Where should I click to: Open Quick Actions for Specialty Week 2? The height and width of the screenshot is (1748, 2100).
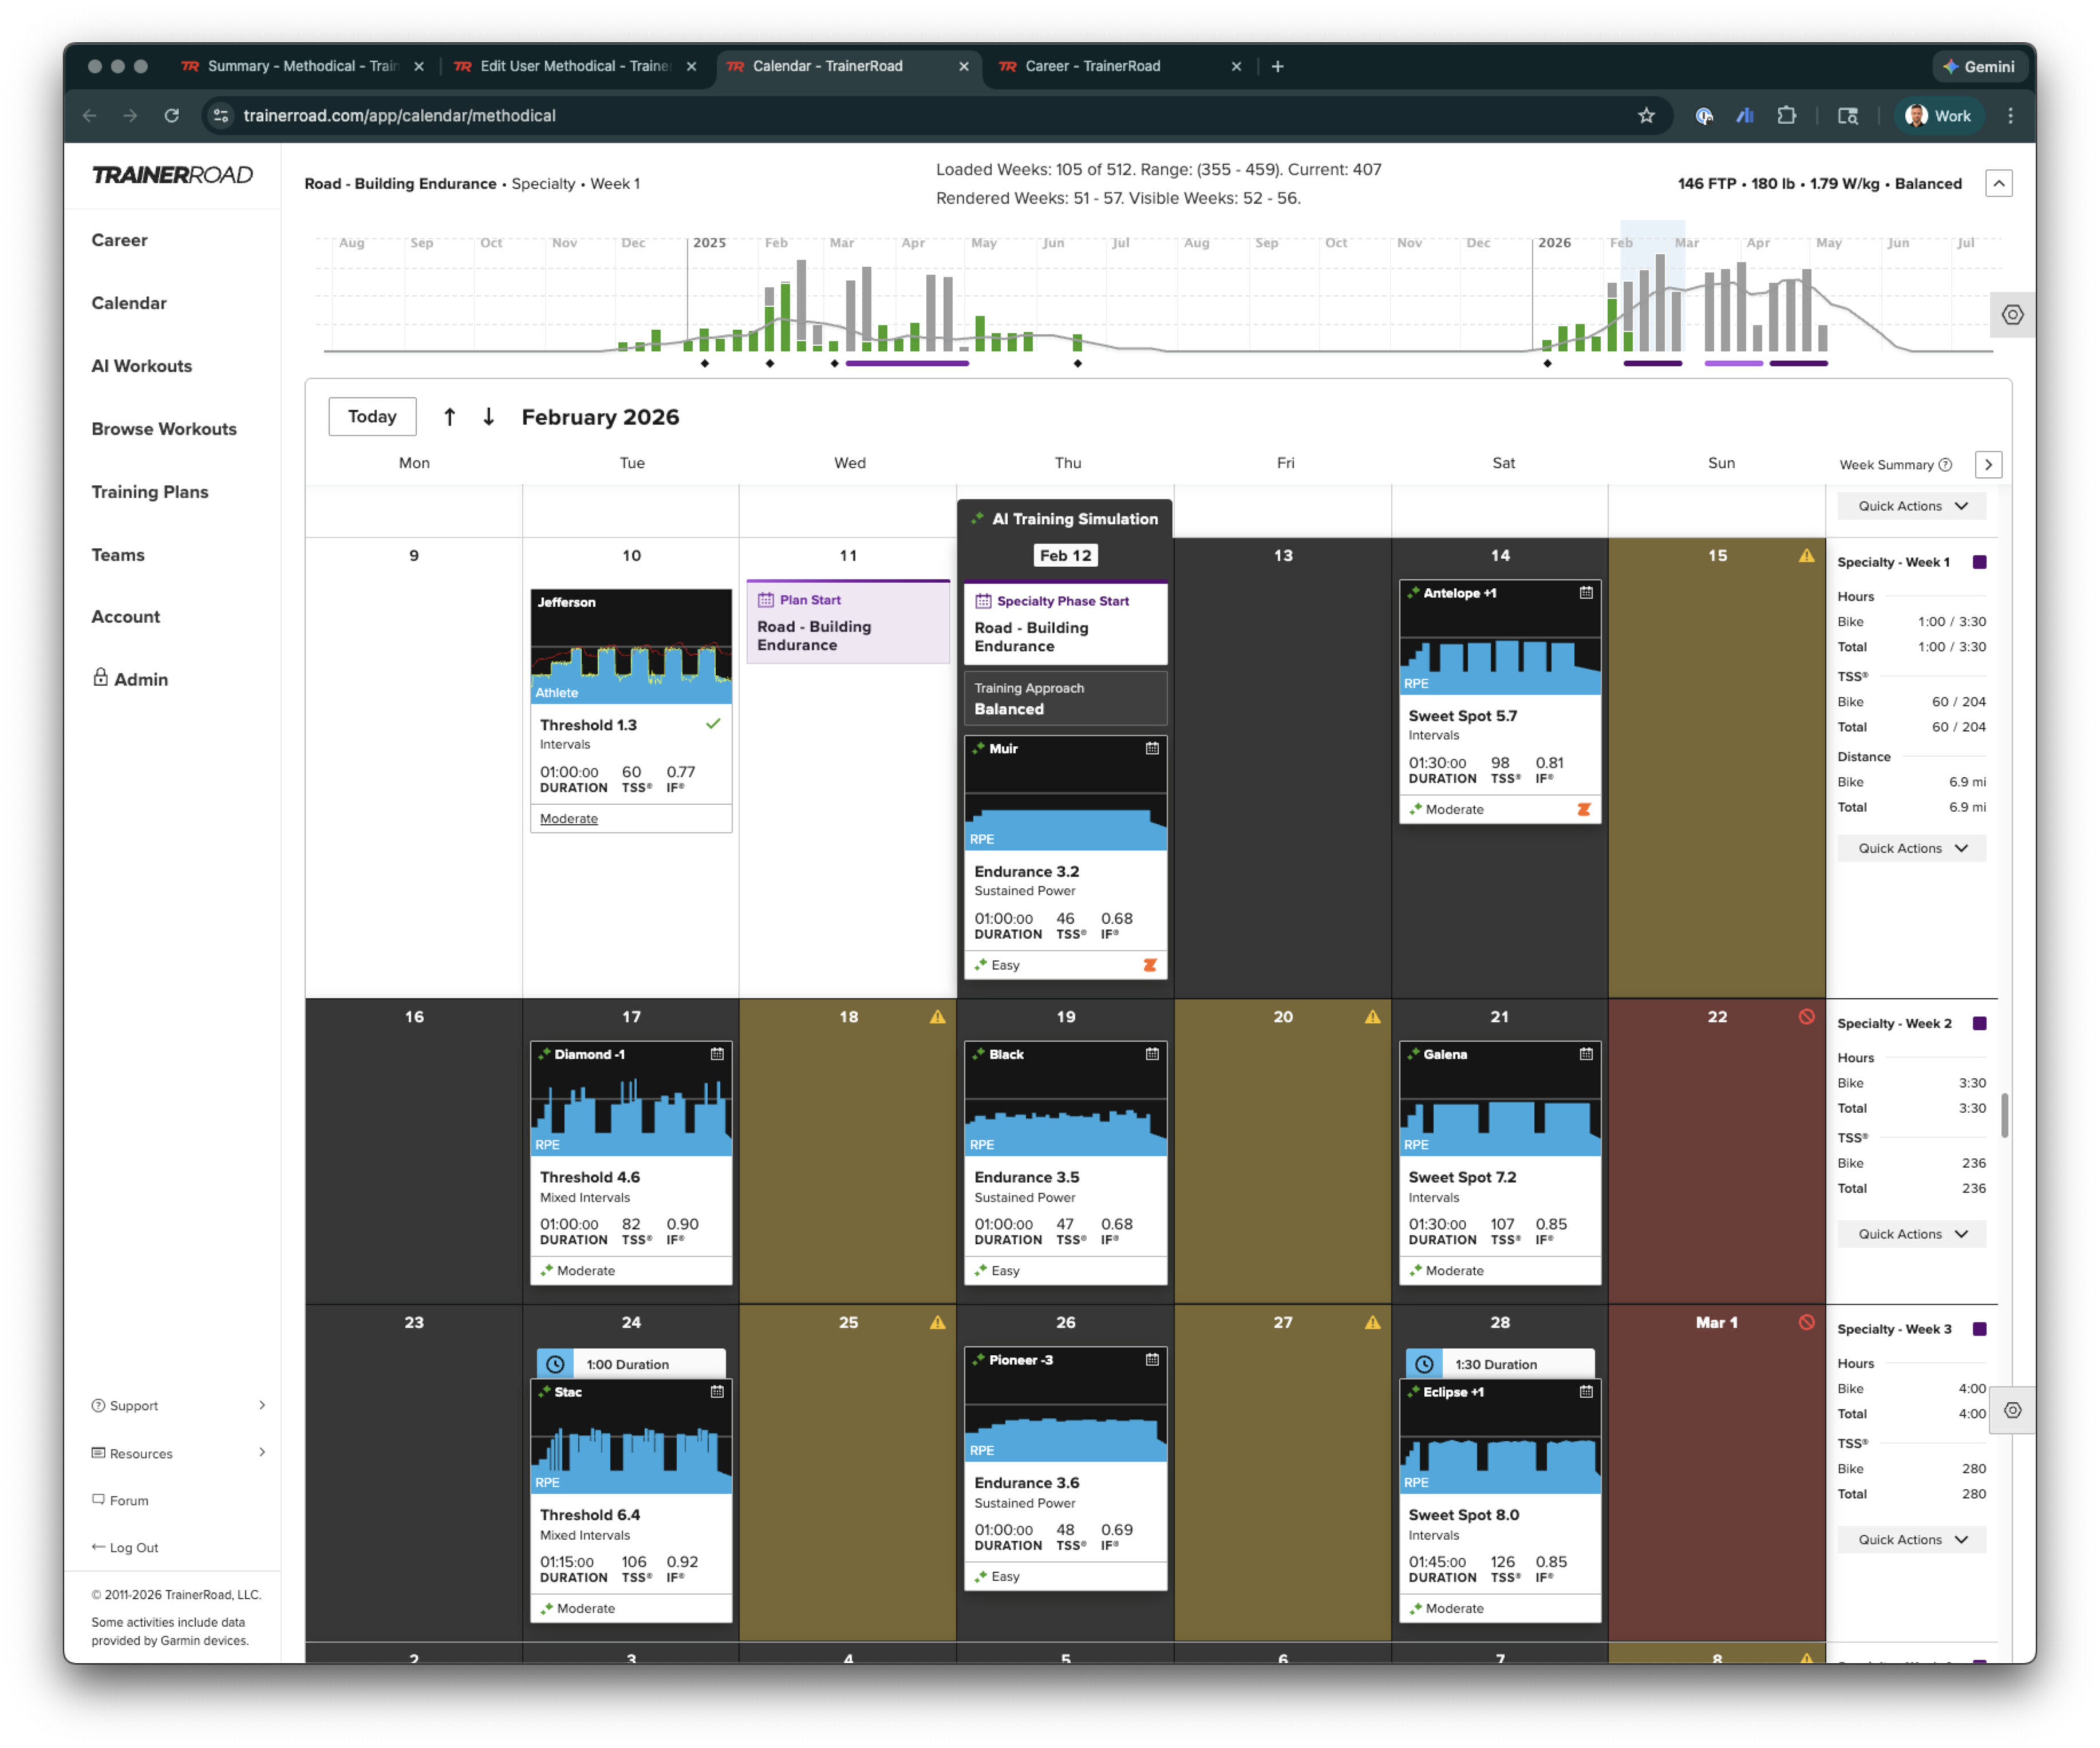coord(1911,1234)
